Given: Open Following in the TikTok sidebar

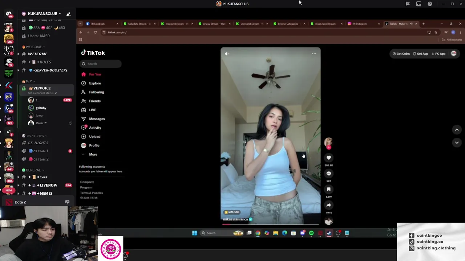Looking at the screenshot, I should pyautogui.click(x=93, y=92).
